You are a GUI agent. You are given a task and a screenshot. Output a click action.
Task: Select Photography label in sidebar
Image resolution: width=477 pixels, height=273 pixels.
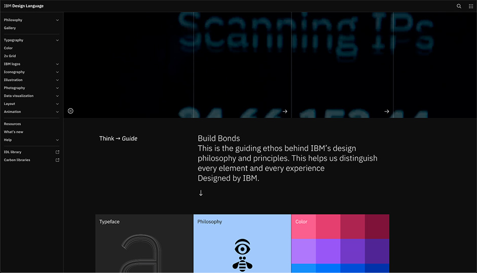coord(14,88)
